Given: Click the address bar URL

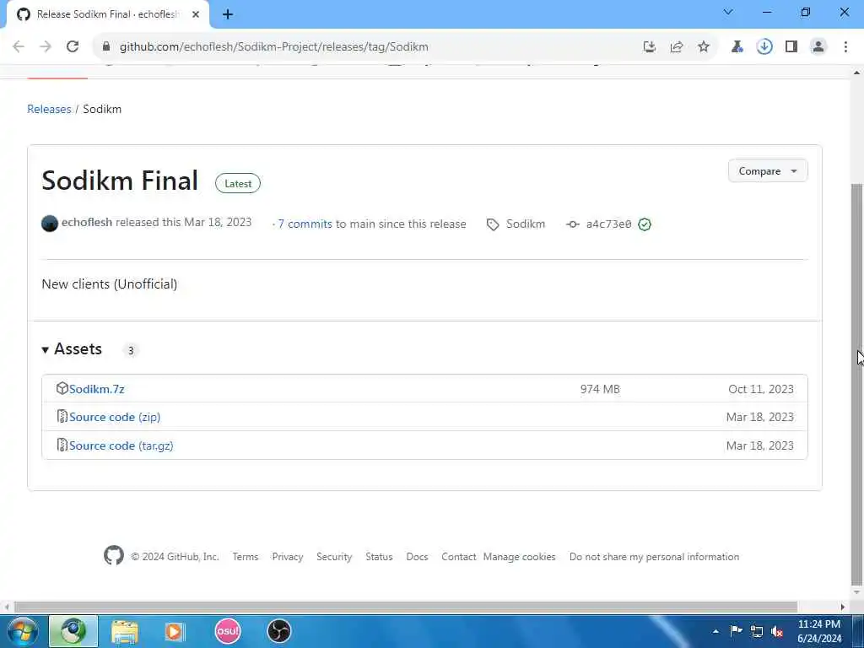Looking at the screenshot, I should pyautogui.click(x=274, y=47).
